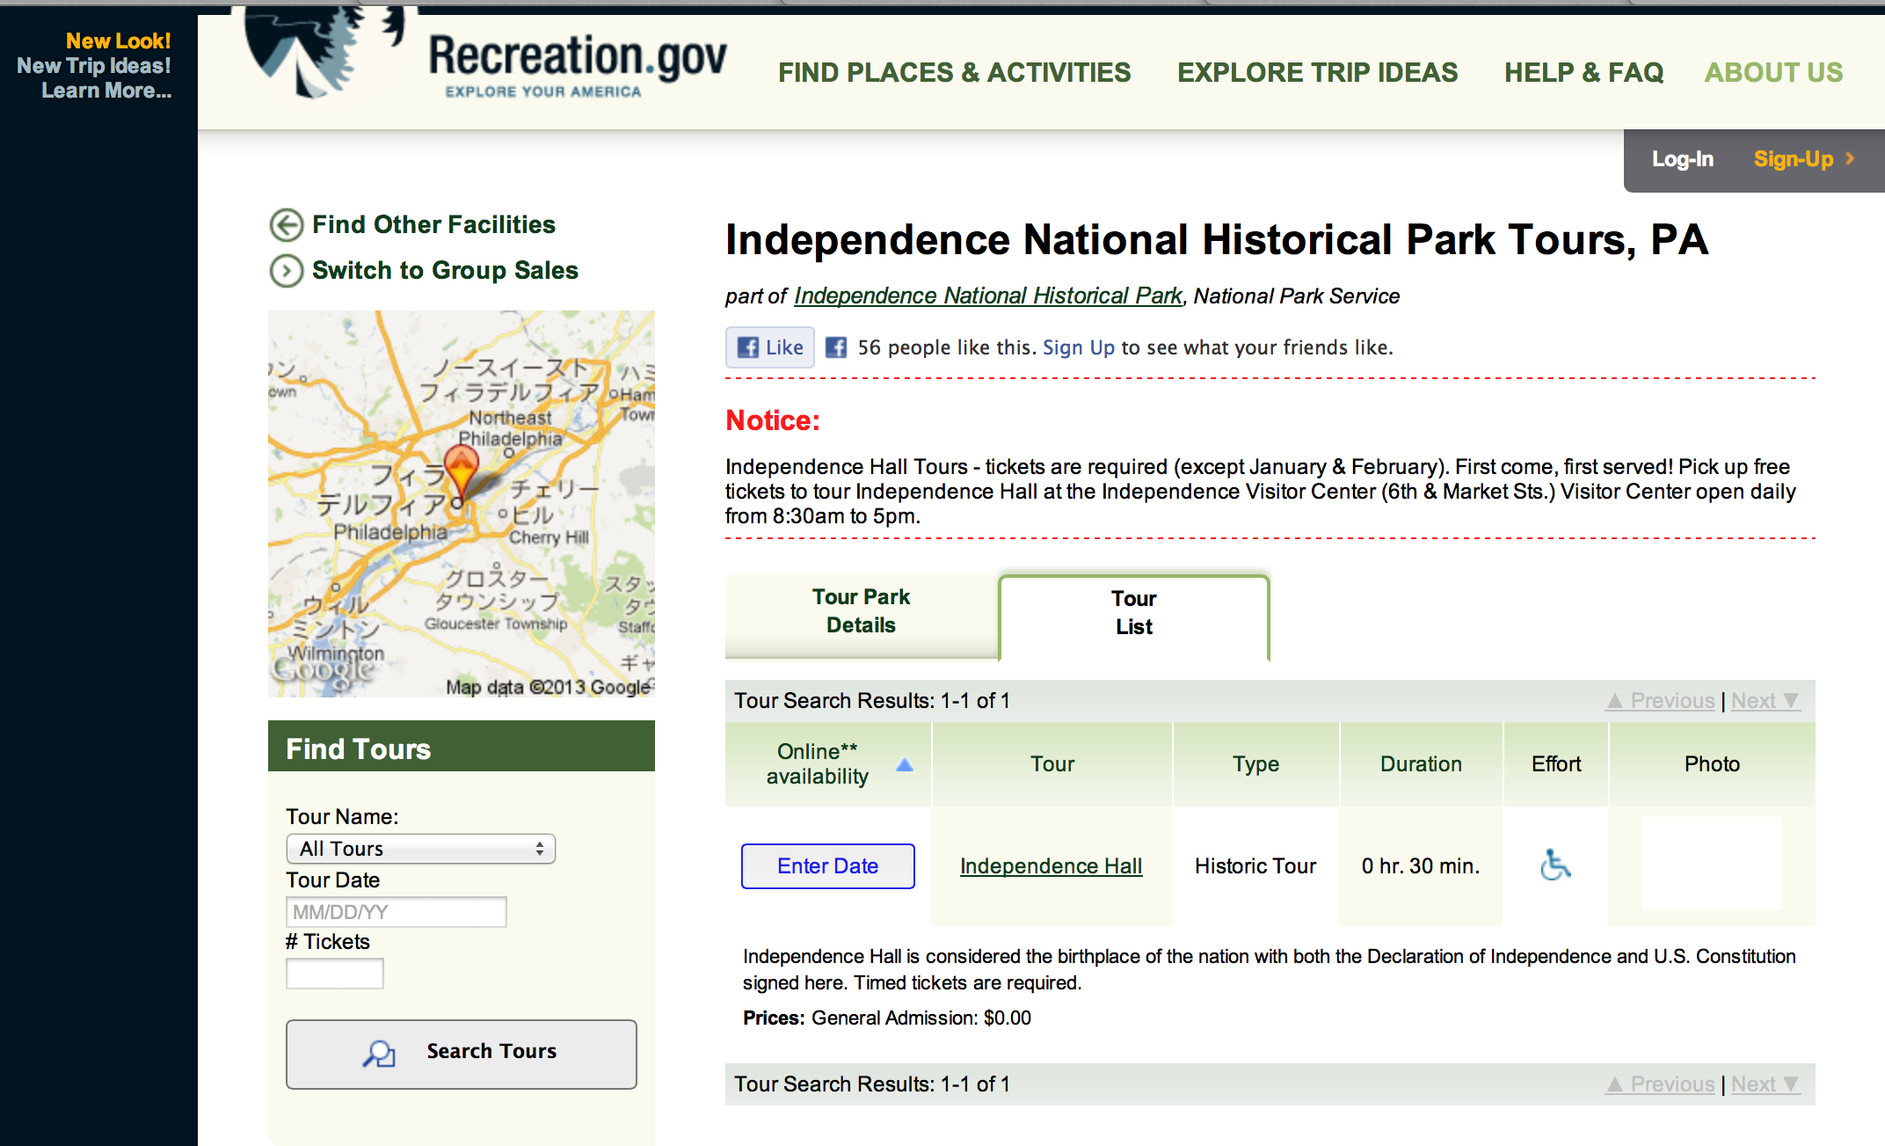The width and height of the screenshot is (1885, 1146).
Task: Click the Duration column header
Action: (x=1421, y=764)
